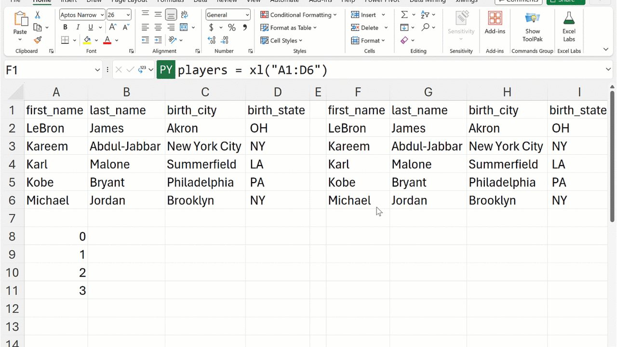Viewport: 617px width, 347px height.
Task: Toggle center horizontal alignment
Action: 158,28
